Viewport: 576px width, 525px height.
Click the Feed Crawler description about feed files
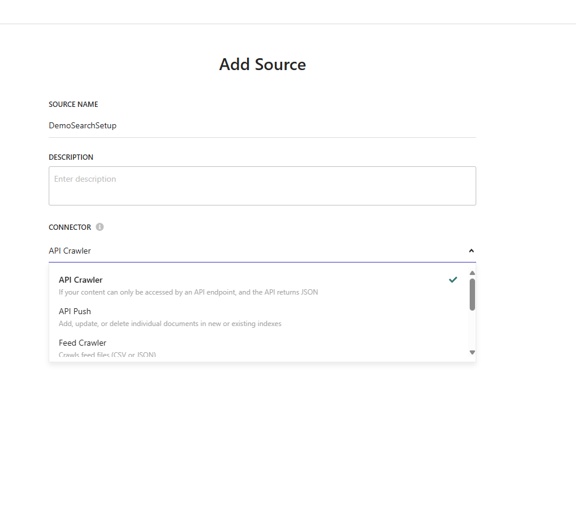point(107,355)
